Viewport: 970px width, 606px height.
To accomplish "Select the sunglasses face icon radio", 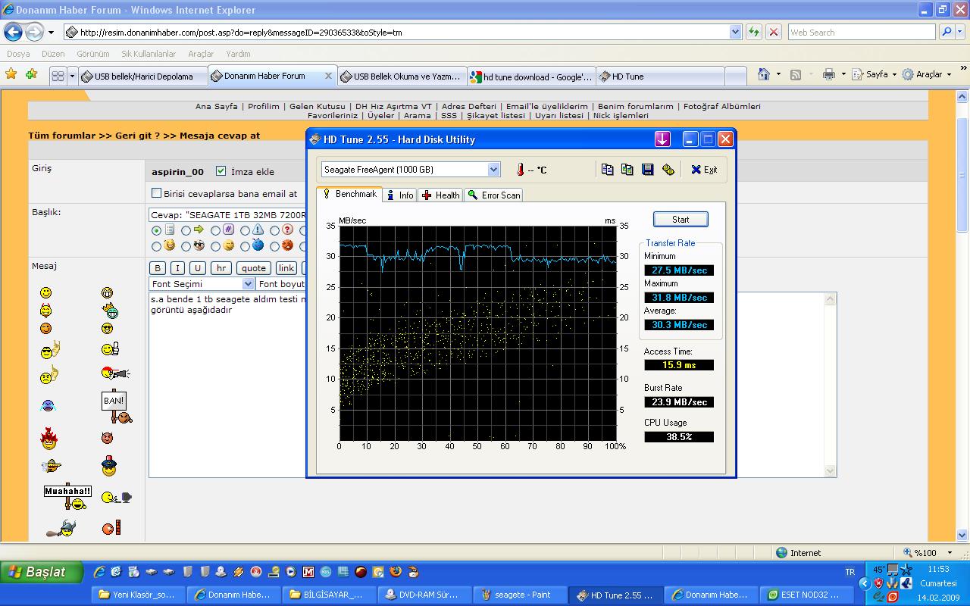I will point(186,246).
